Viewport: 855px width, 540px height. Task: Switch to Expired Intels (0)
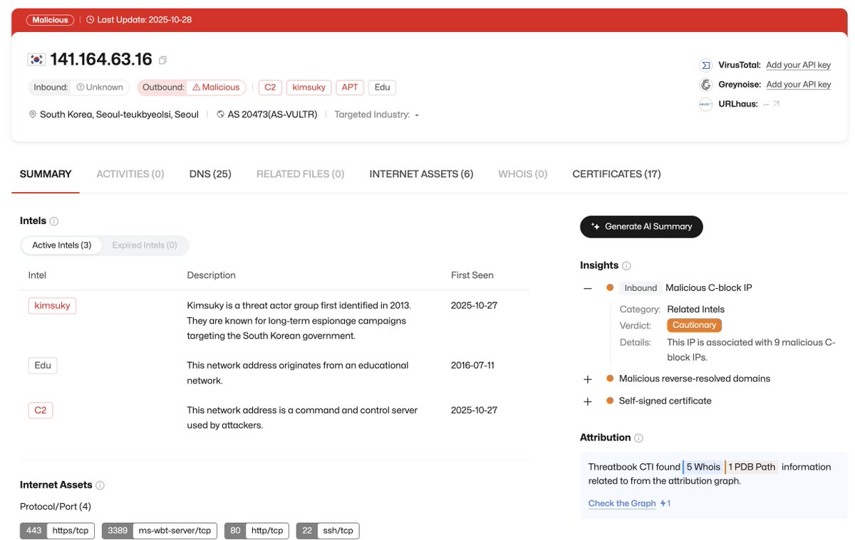145,245
